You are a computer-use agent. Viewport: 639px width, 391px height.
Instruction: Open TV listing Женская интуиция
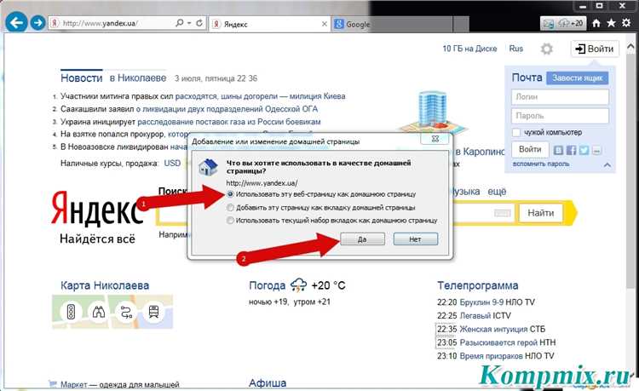pos(493,329)
